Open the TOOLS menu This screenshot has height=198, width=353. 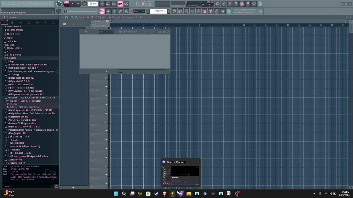click(45, 4)
